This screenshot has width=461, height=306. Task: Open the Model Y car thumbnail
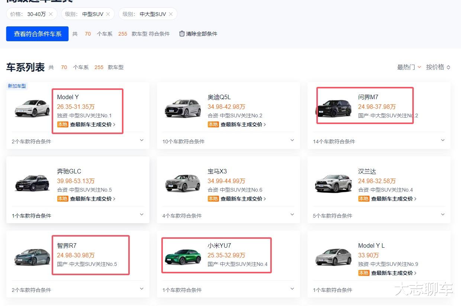pyautogui.click(x=32, y=108)
